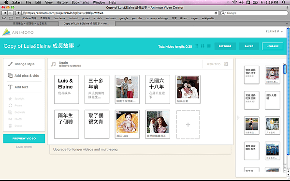Click the music note icon beside Again

[x=53, y=64]
